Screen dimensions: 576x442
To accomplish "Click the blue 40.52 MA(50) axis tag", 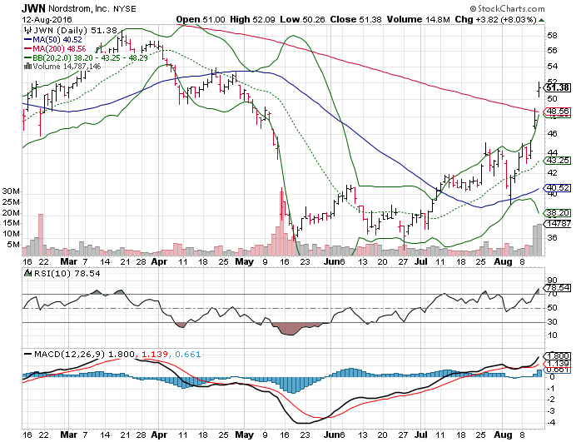I will pyautogui.click(x=557, y=188).
